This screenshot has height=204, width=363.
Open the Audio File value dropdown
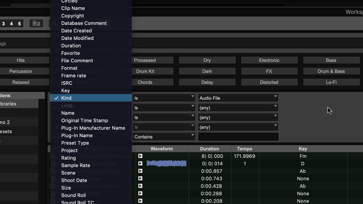pyautogui.click(x=238, y=98)
